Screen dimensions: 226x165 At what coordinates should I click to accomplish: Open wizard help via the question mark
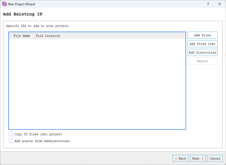tap(208, 4)
